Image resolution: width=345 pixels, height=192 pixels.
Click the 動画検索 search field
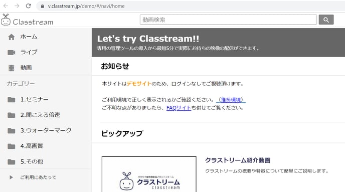point(228,20)
